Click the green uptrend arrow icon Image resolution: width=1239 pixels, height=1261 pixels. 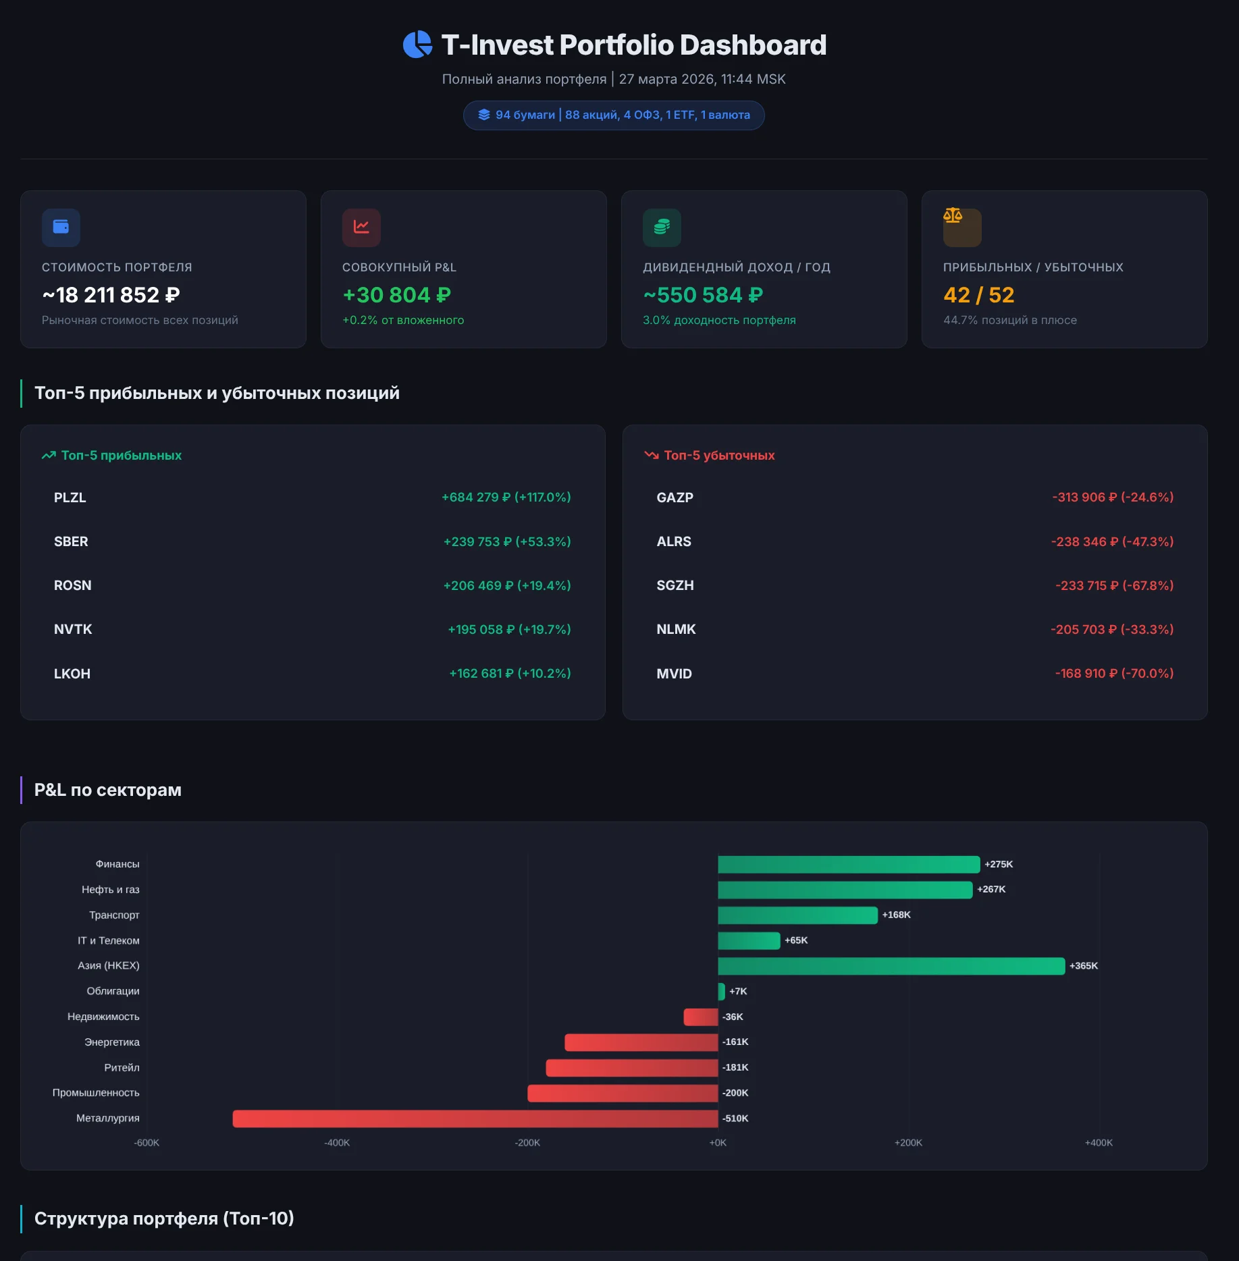pyautogui.click(x=49, y=456)
